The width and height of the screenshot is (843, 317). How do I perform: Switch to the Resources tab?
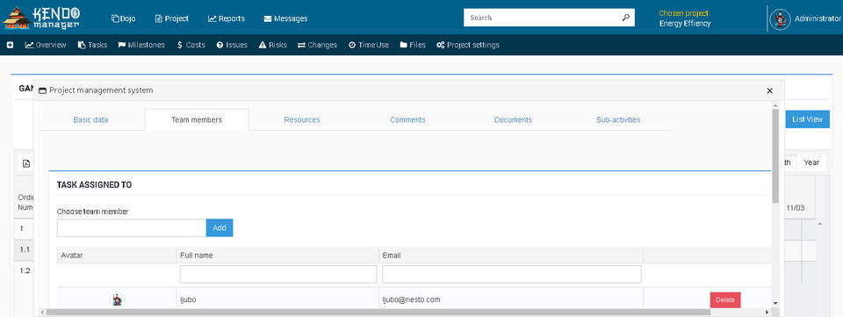pyautogui.click(x=301, y=119)
